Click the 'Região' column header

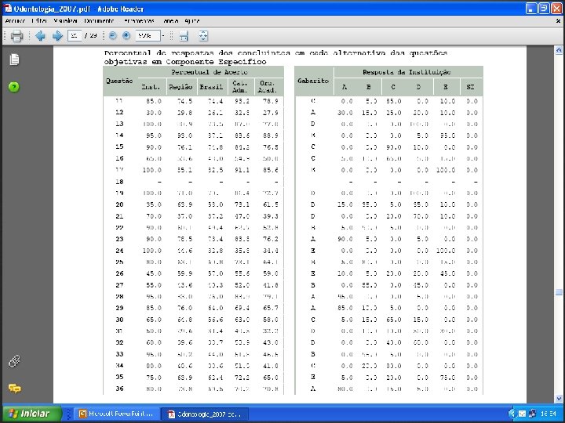point(180,87)
